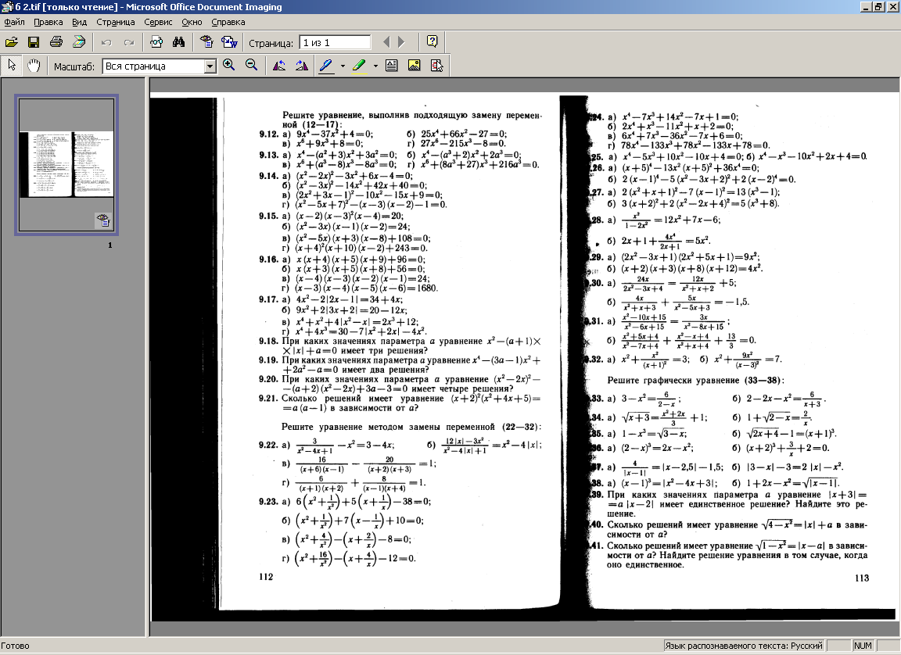
Task: Open reading view with the glasses page icon
Action: [156, 42]
